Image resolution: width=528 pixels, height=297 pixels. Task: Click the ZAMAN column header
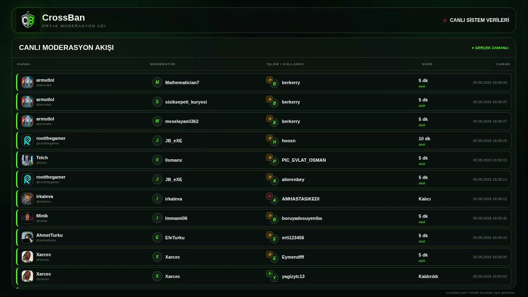[x=503, y=64]
